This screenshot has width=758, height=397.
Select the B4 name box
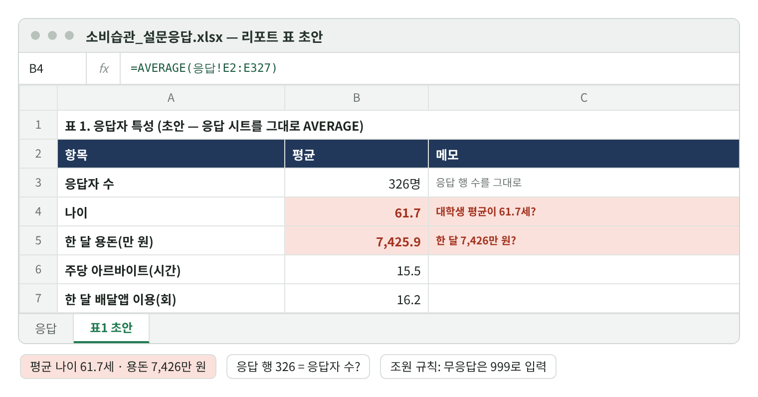click(x=53, y=68)
